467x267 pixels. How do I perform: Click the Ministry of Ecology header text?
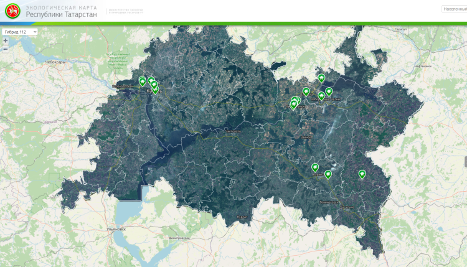(125, 12)
